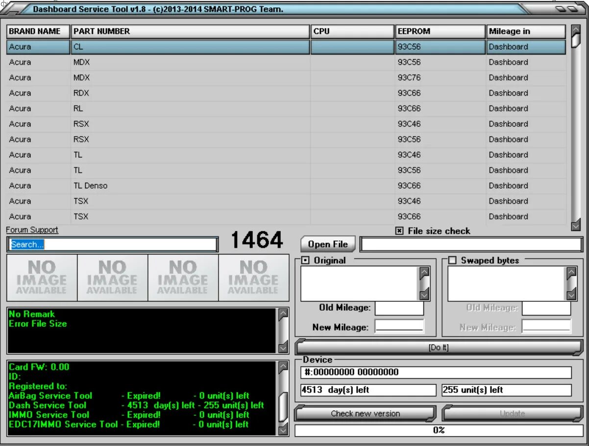
Task: Click the New Mileage field under Swaped bytes
Action: (x=546, y=326)
